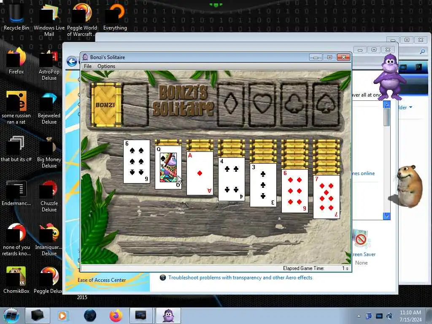The width and height of the screenshot is (432, 324).
Task: Open the Options menu in Bonzi's Solitaire
Action: (x=106, y=66)
